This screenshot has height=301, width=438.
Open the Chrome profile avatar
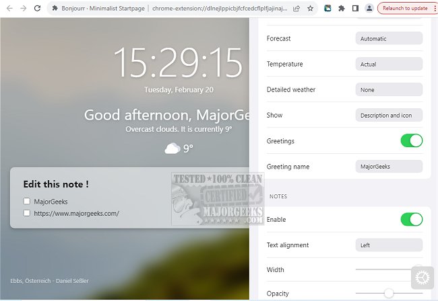(369, 8)
